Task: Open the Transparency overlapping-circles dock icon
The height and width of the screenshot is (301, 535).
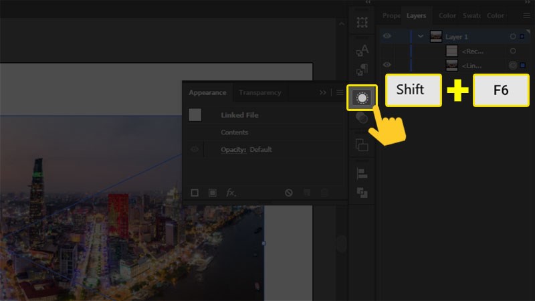Action: (362, 118)
